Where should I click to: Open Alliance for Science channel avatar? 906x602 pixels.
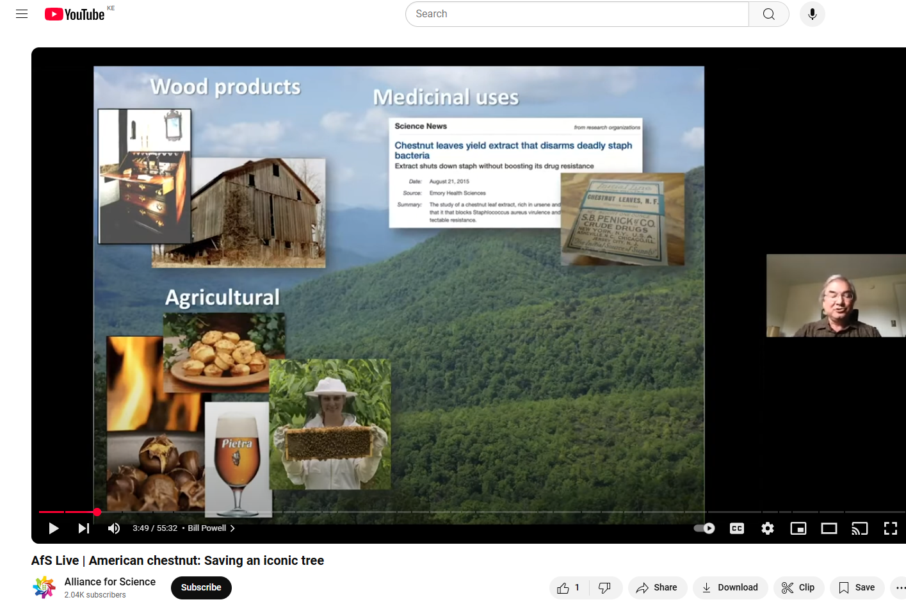coord(44,587)
